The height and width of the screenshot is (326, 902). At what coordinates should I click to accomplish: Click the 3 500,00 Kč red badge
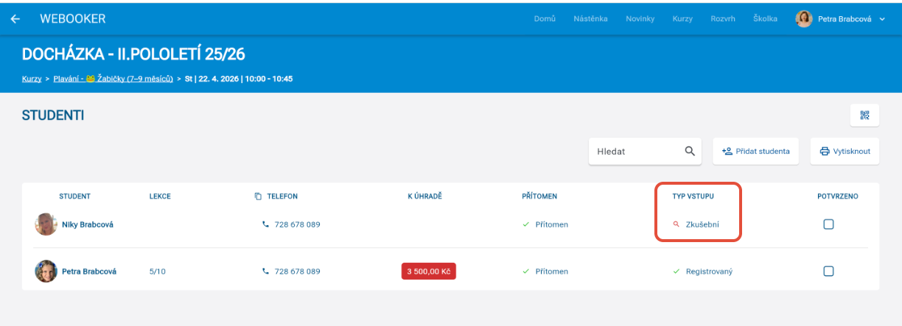pyautogui.click(x=429, y=272)
